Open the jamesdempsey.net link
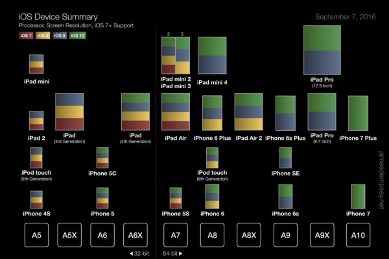Screen dimensions: 389x259 pyautogui.click(x=381, y=180)
